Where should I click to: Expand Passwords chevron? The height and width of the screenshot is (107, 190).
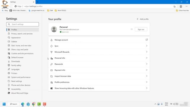pos(147,64)
